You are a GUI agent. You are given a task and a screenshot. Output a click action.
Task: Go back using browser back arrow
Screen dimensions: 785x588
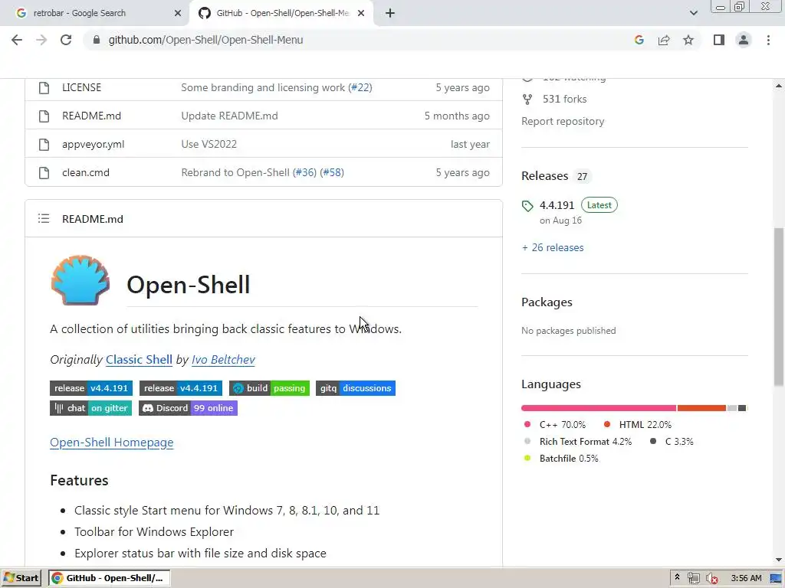tap(17, 40)
